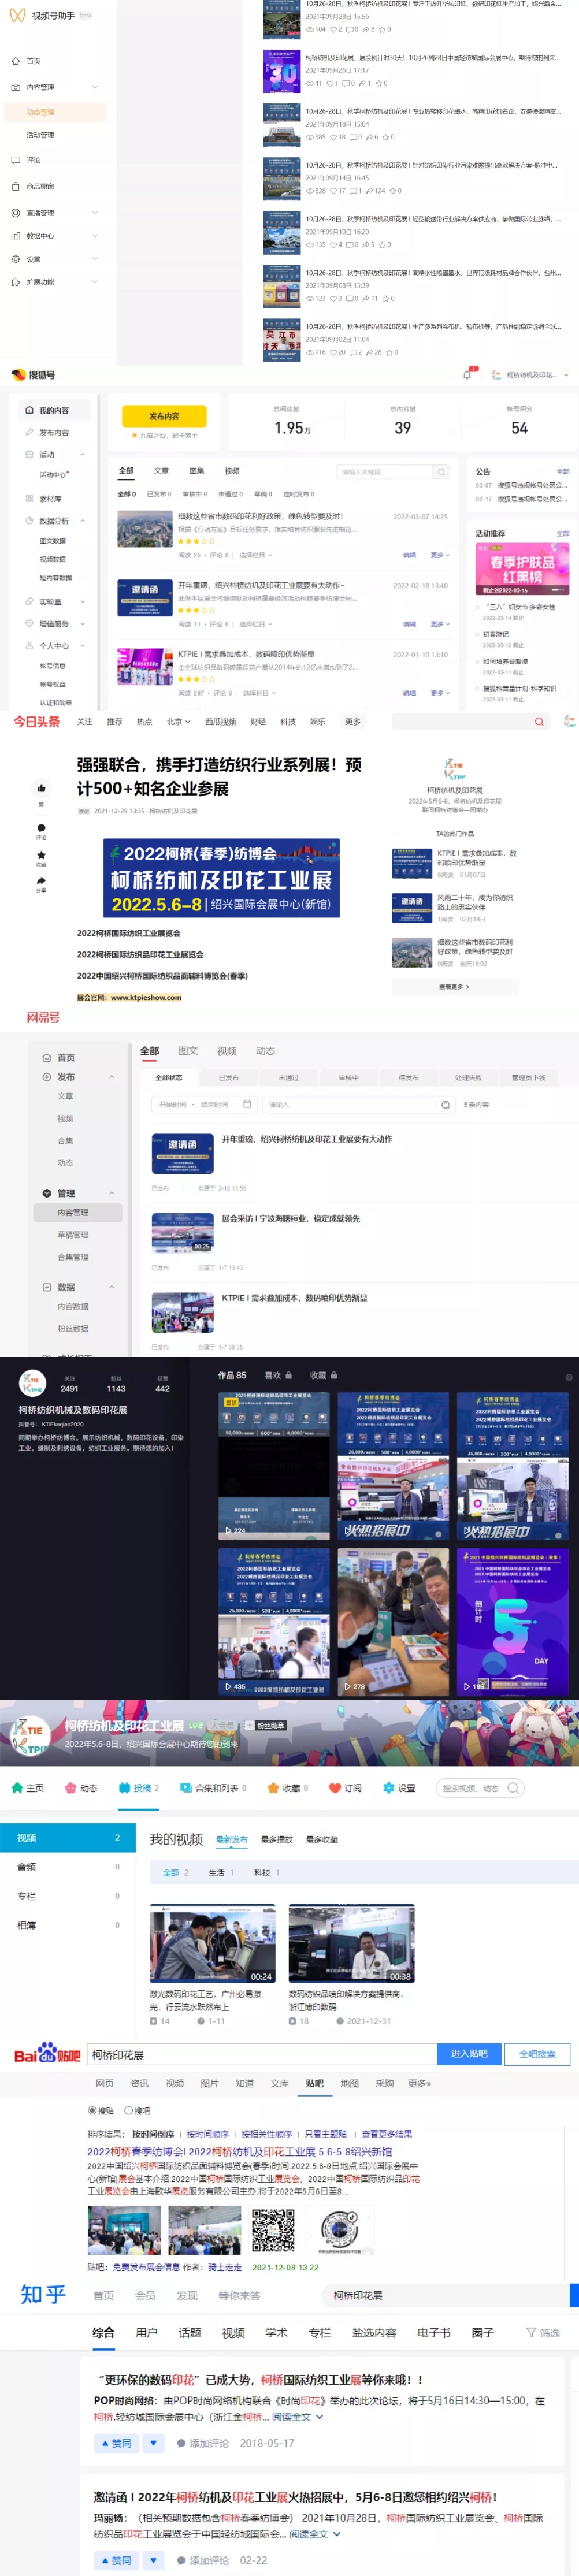Open the 北京 city dropdown in 今日头条

point(179,721)
